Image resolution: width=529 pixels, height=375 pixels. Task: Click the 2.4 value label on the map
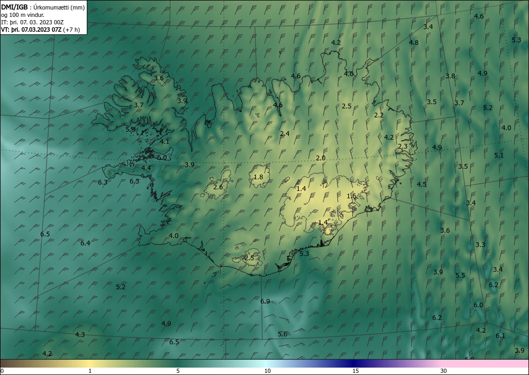pyautogui.click(x=285, y=133)
